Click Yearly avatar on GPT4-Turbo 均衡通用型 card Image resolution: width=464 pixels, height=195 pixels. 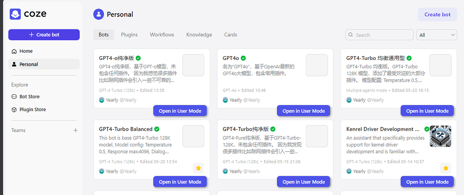click(x=349, y=100)
